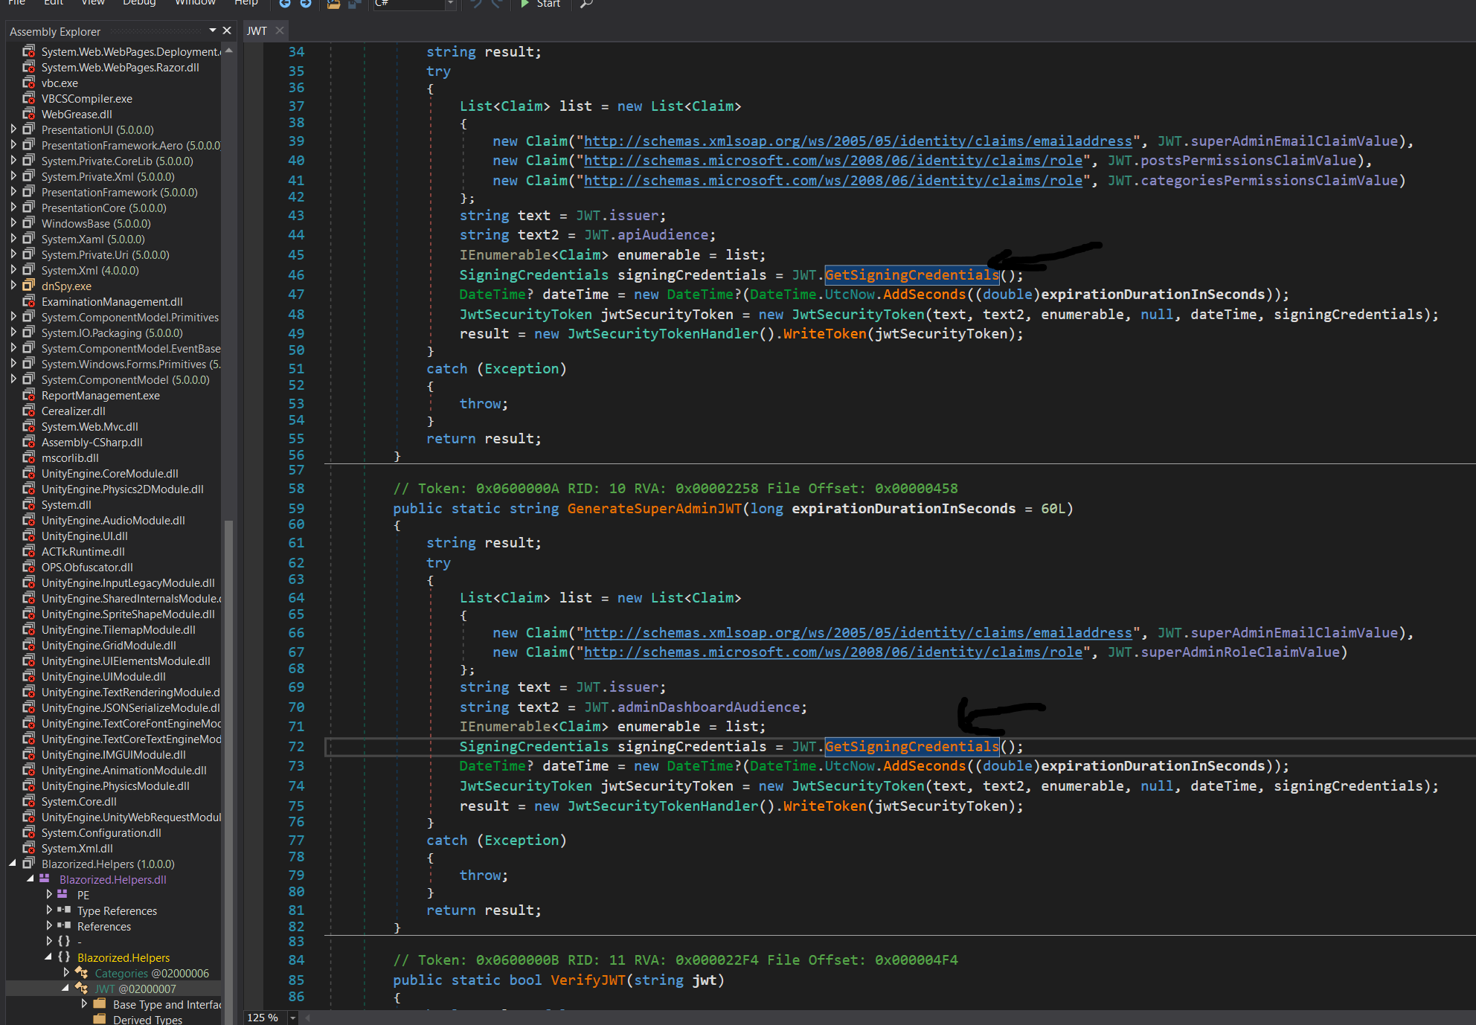Image resolution: width=1476 pixels, height=1025 pixels.
Task: Click the Categories class icon in tree
Action: point(82,973)
